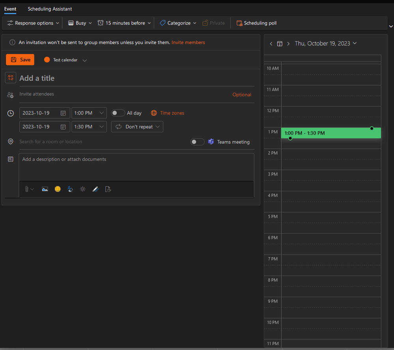Screen dimensions: 394x350
Task: Click the location pin icon
Action: click(x=11, y=142)
